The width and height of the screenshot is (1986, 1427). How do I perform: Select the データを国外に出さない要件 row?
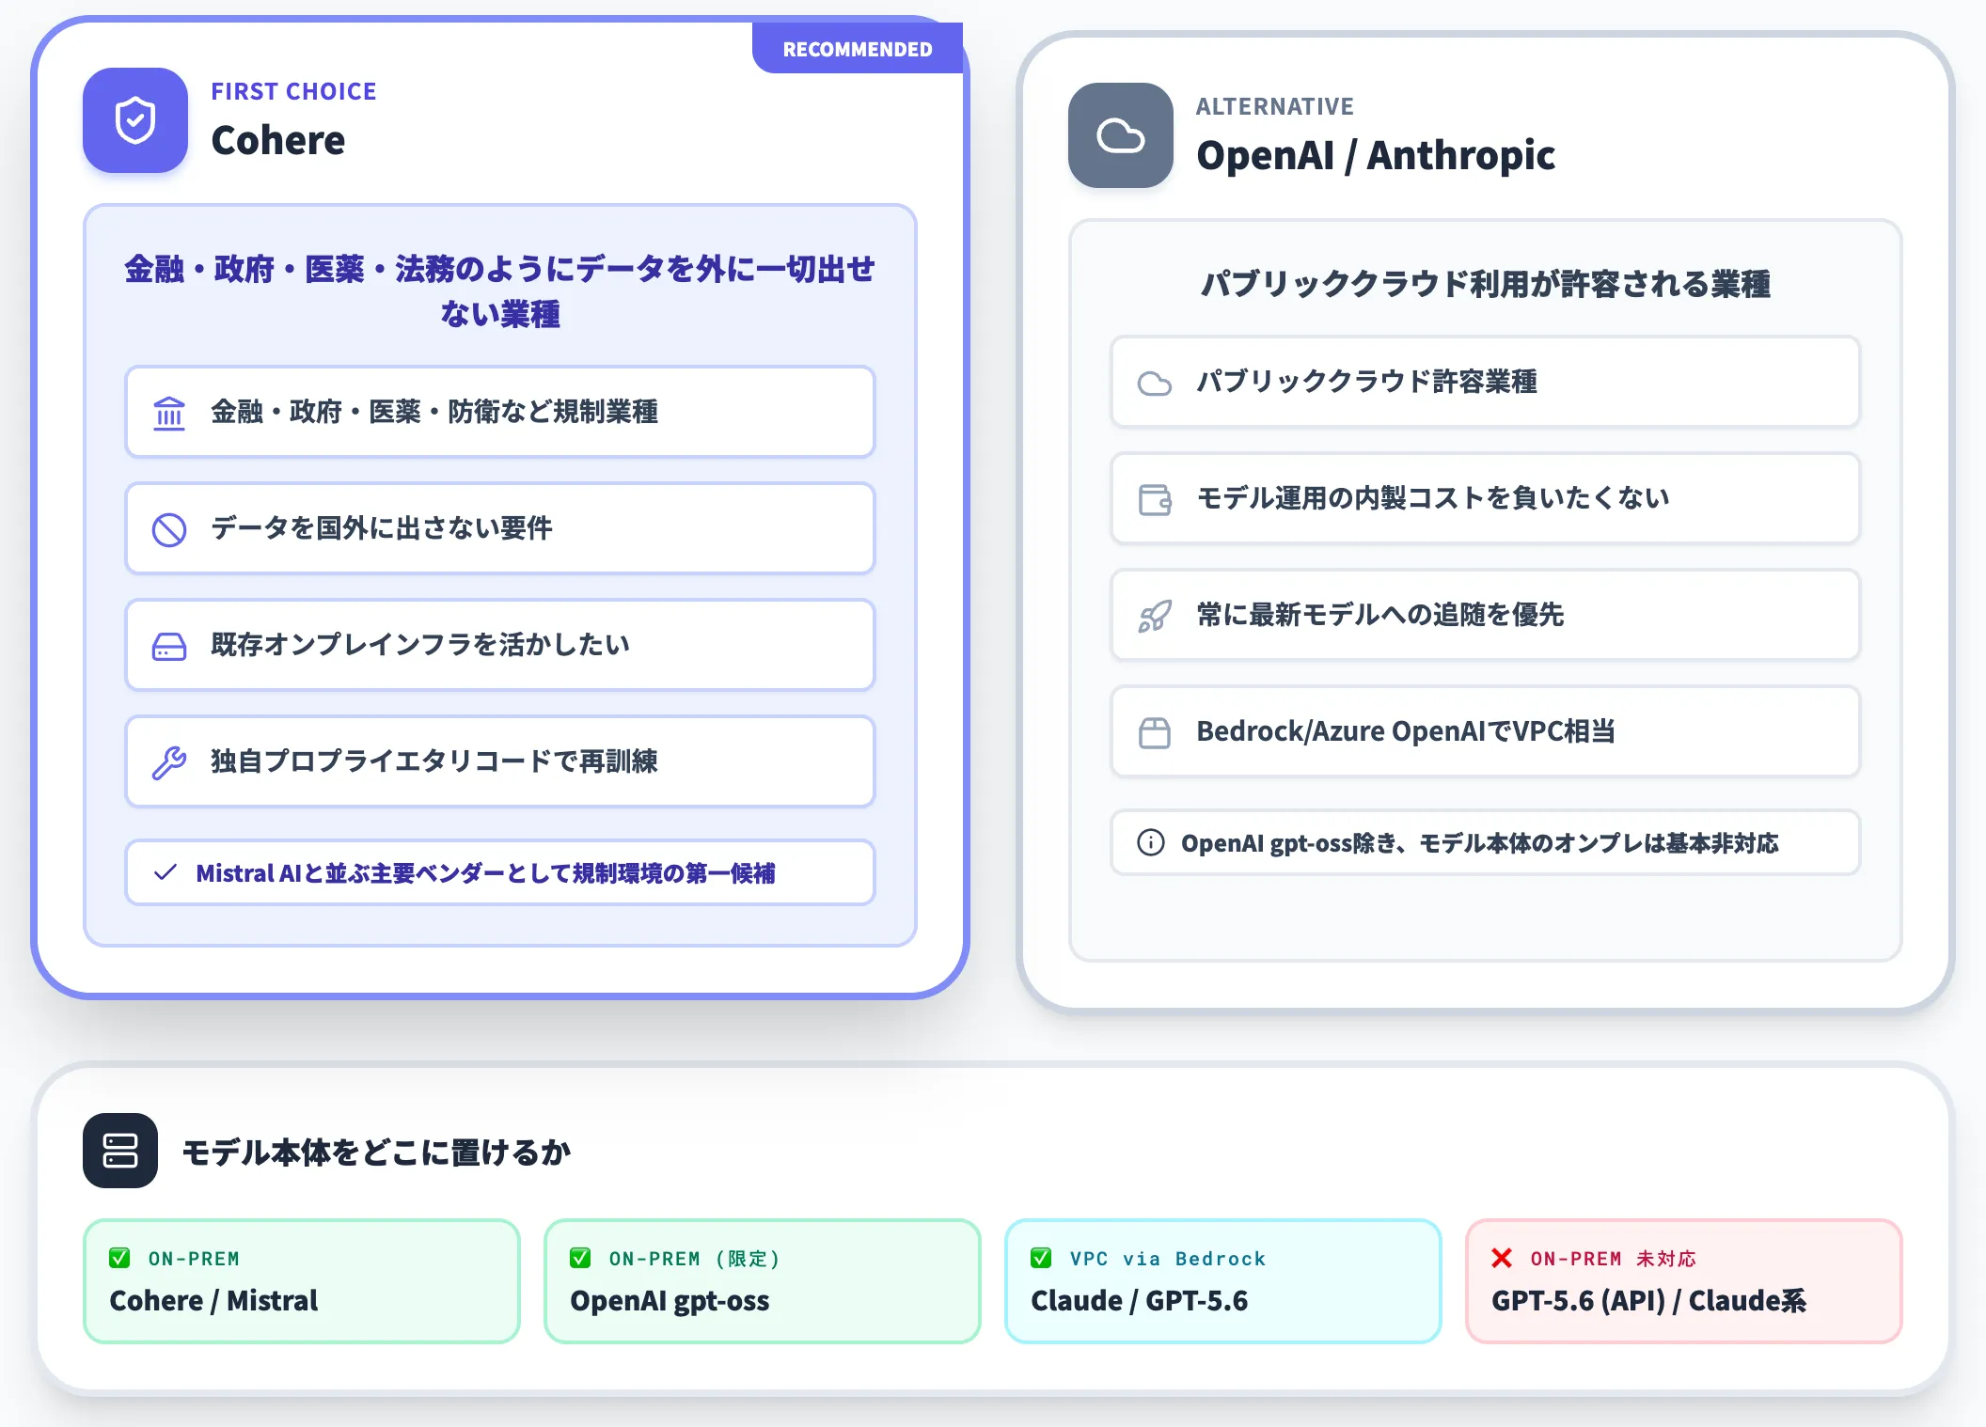[x=500, y=528]
